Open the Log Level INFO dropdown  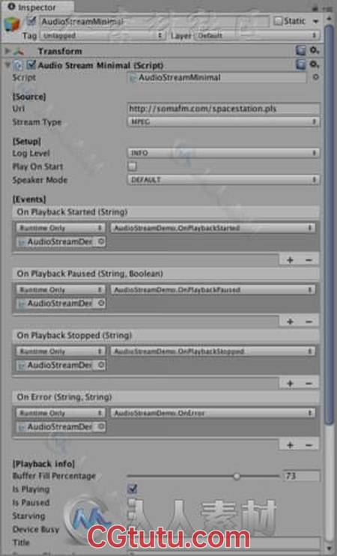point(223,153)
